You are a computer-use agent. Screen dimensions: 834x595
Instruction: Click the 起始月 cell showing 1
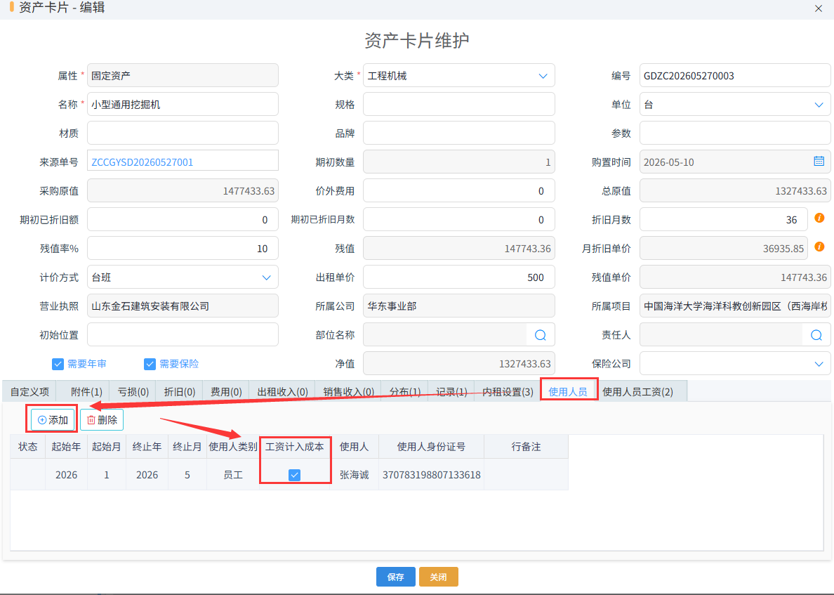107,475
